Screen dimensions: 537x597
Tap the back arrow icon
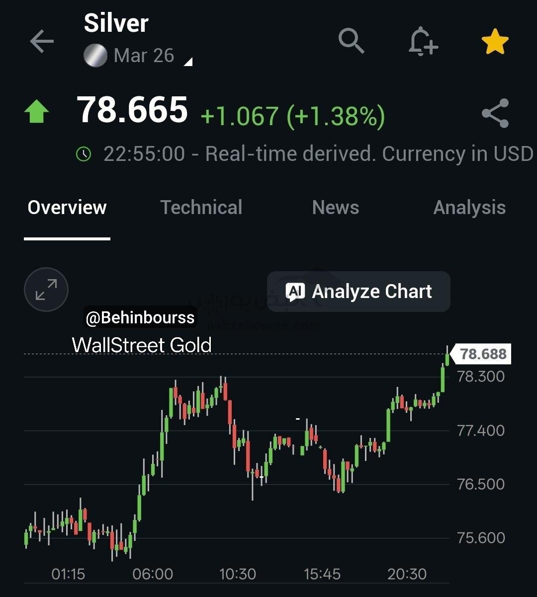(42, 42)
